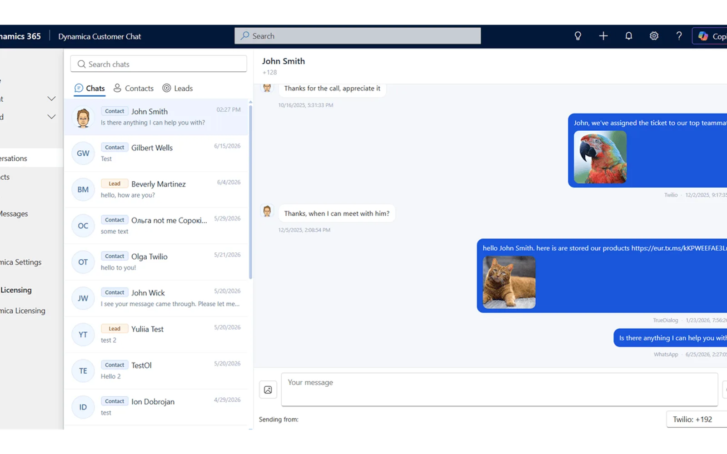Click the plus new record icon
Screen dimensions: 727x454
[603, 36]
